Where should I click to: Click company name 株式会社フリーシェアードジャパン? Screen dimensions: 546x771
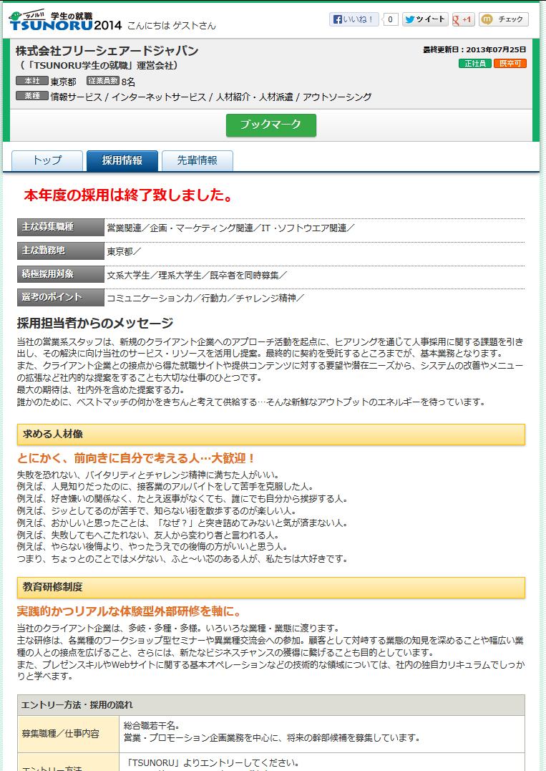[107, 51]
